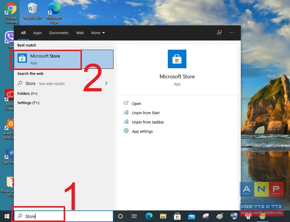The image size is (290, 222).
Task: Click the Best match heading
Action: (27, 45)
